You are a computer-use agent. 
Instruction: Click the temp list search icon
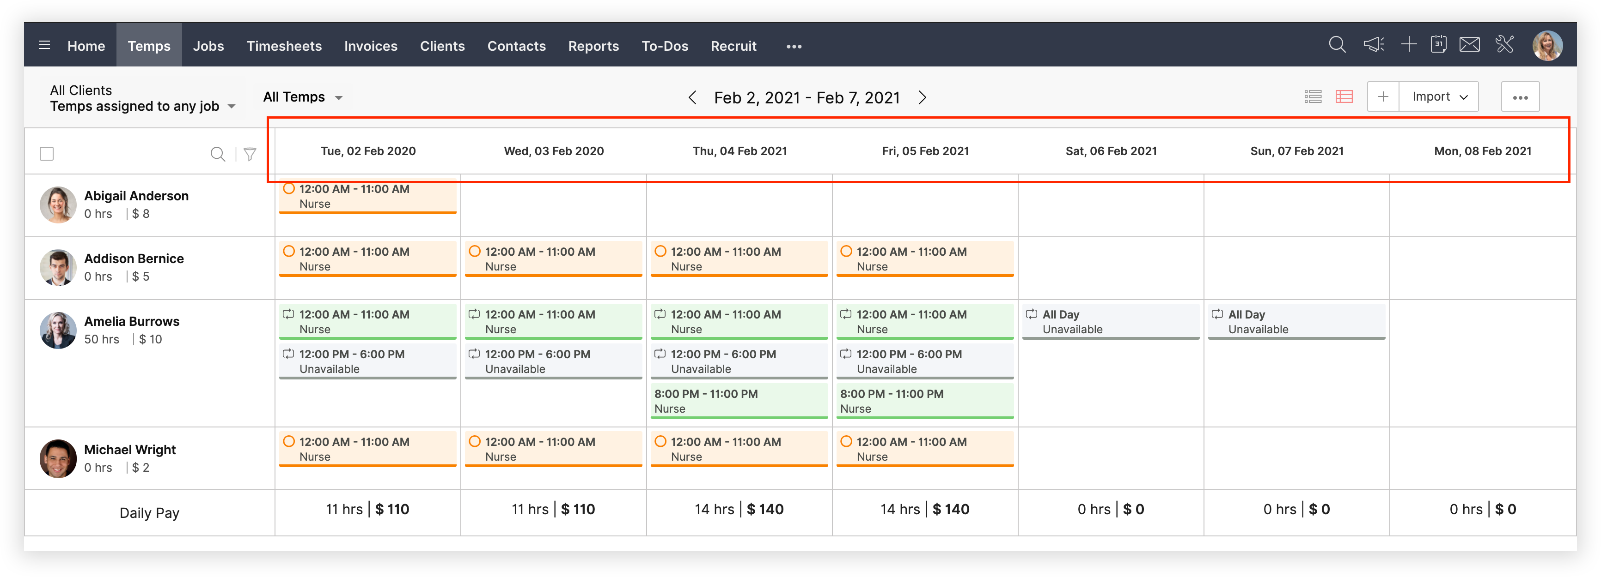(x=218, y=154)
